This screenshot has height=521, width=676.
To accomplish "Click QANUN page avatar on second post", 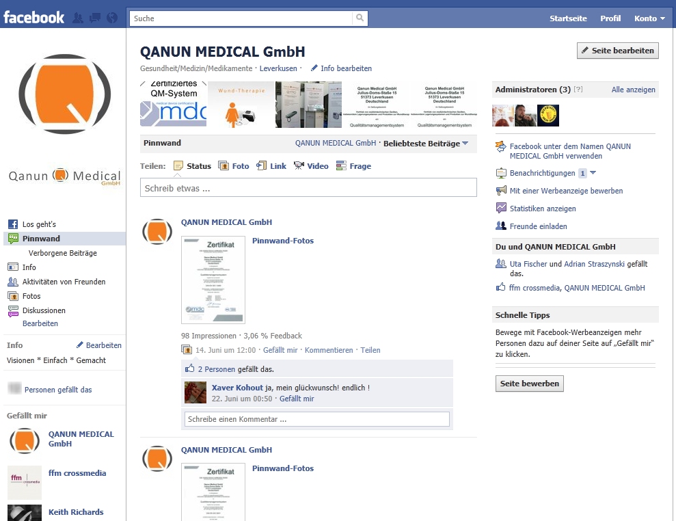I will (x=157, y=459).
